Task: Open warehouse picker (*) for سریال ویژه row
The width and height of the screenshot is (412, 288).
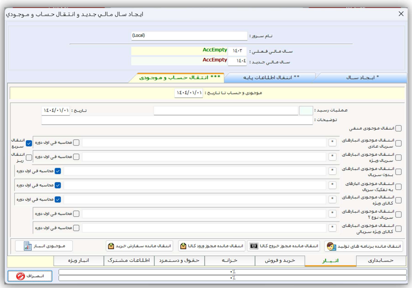Action: 332,156
